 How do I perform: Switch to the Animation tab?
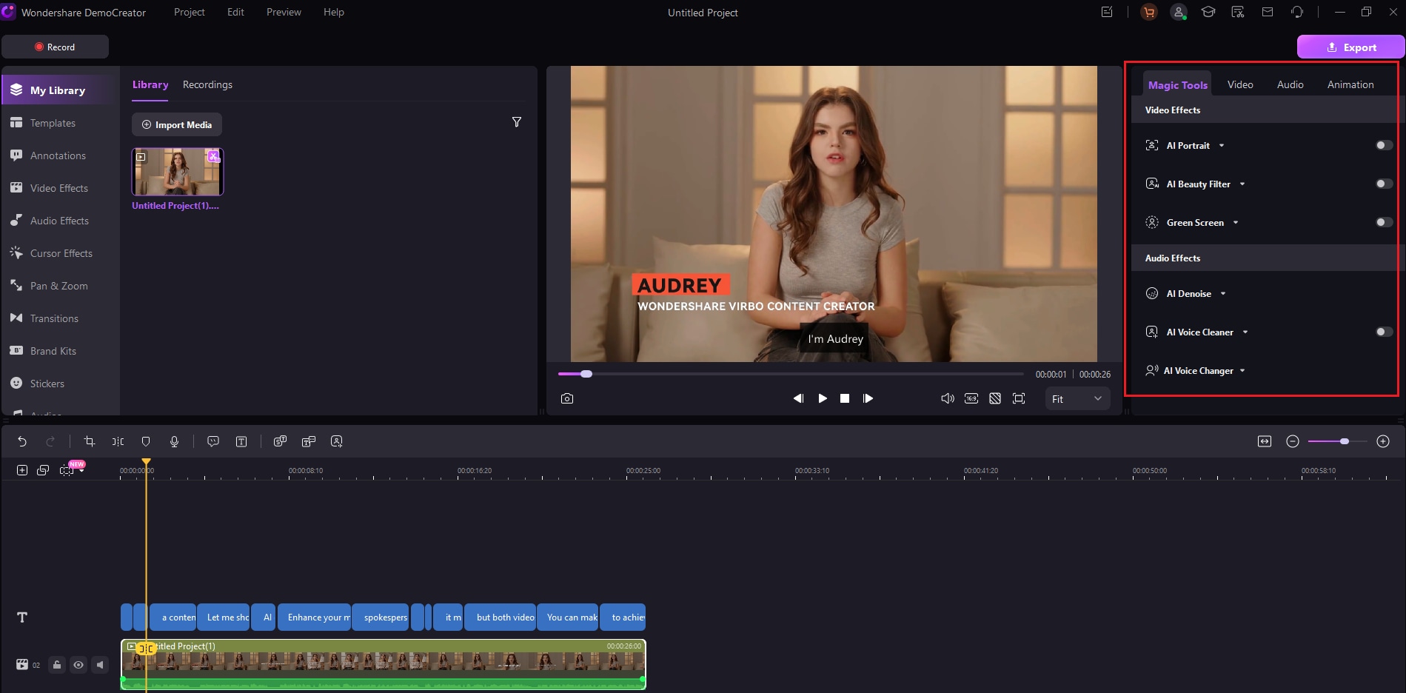[x=1350, y=84]
